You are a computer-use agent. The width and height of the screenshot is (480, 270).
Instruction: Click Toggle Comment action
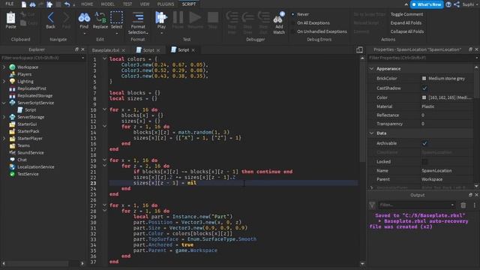coord(406,14)
